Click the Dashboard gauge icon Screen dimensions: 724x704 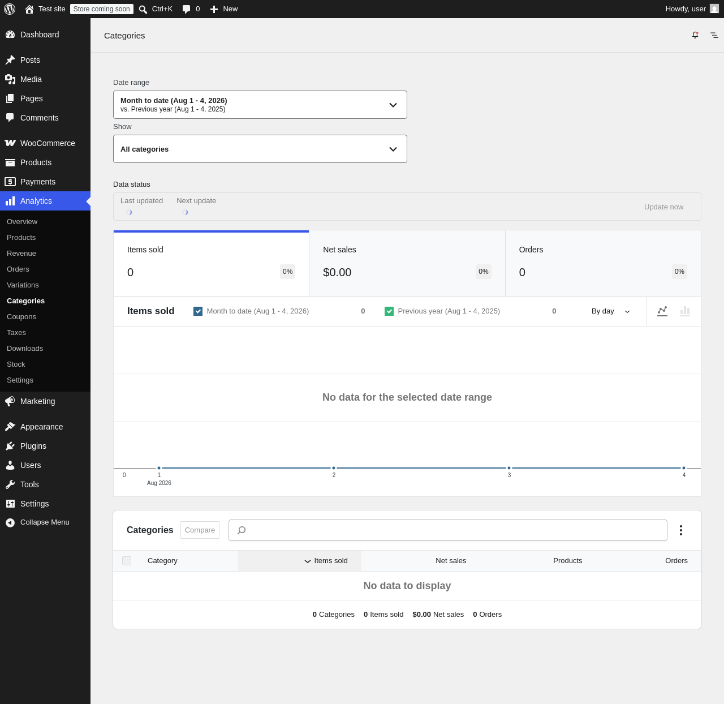10,35
